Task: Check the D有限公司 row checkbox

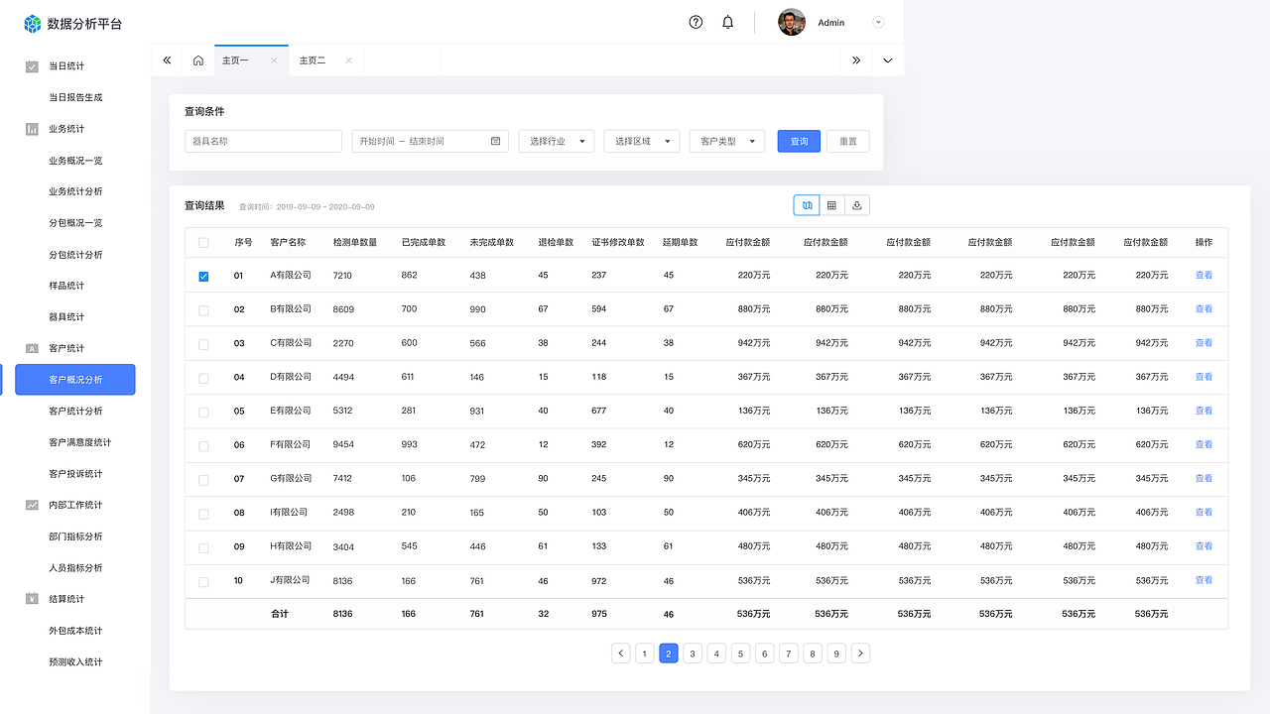Action: (x=203, y=378)
